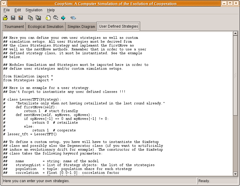
Task: Click the cyan right-arrow icon
Action: 63,18
